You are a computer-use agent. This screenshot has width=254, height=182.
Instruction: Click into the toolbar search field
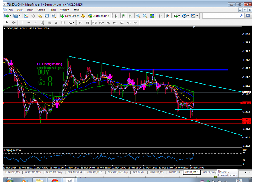(x=221, y=16)
